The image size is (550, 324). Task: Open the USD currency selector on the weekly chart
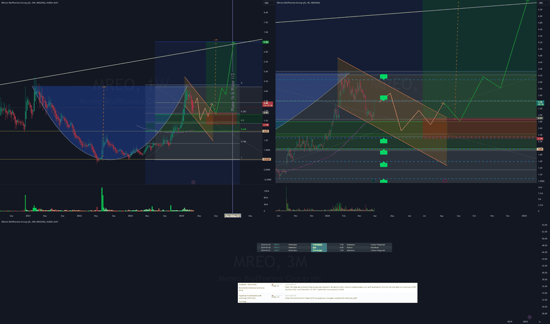point(269,3)
